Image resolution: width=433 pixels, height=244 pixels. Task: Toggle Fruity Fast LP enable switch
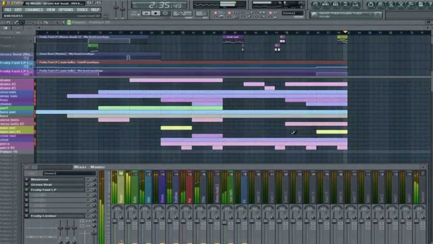pyautogui.click(x=88, y=190)
